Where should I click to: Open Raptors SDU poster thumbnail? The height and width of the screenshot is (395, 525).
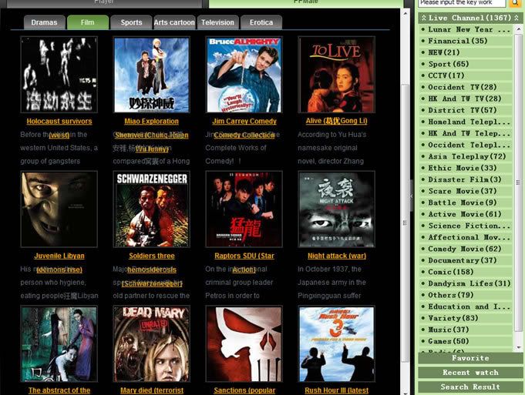coord(244,209)
